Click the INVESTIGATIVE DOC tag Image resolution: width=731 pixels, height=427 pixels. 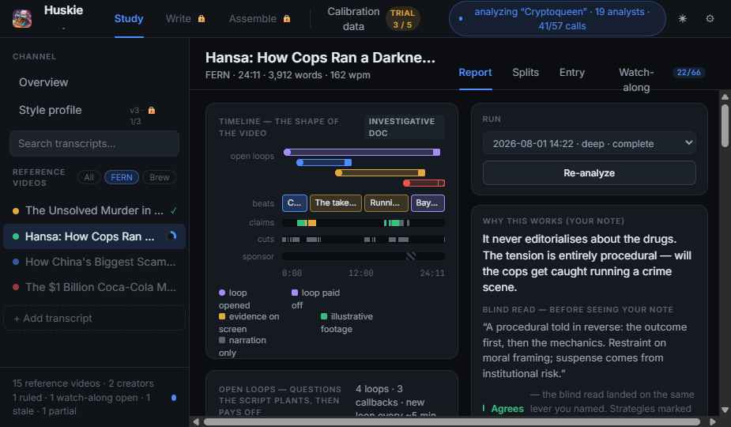click(x=404, y=127)
